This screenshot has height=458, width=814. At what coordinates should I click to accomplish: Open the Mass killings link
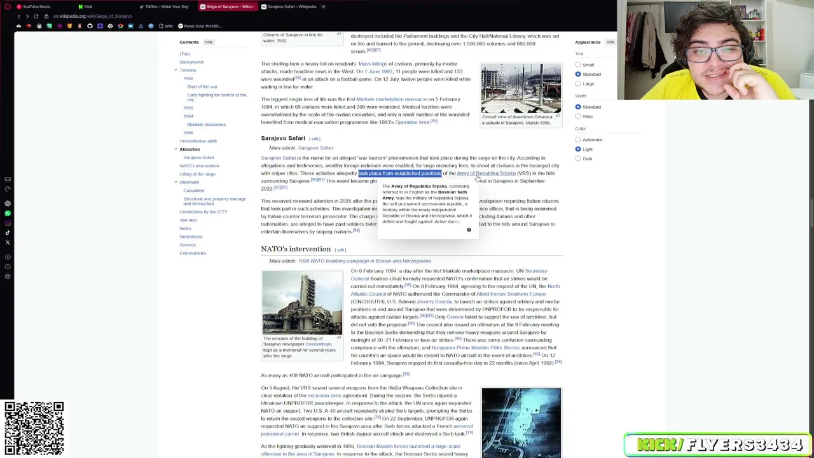click(x=373, y=64)
